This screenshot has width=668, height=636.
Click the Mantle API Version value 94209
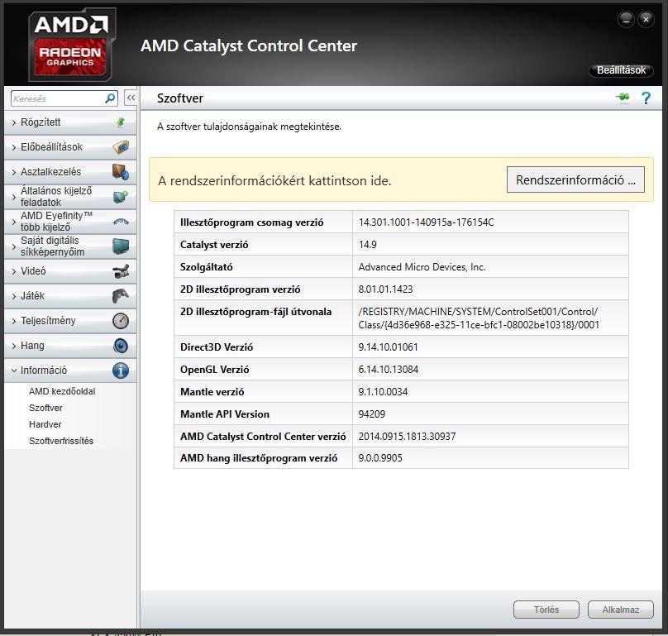(x=371, y=414)
